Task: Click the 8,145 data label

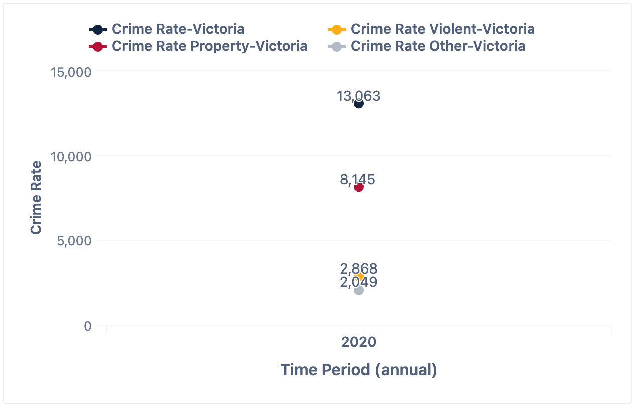Action: [357, 179]
